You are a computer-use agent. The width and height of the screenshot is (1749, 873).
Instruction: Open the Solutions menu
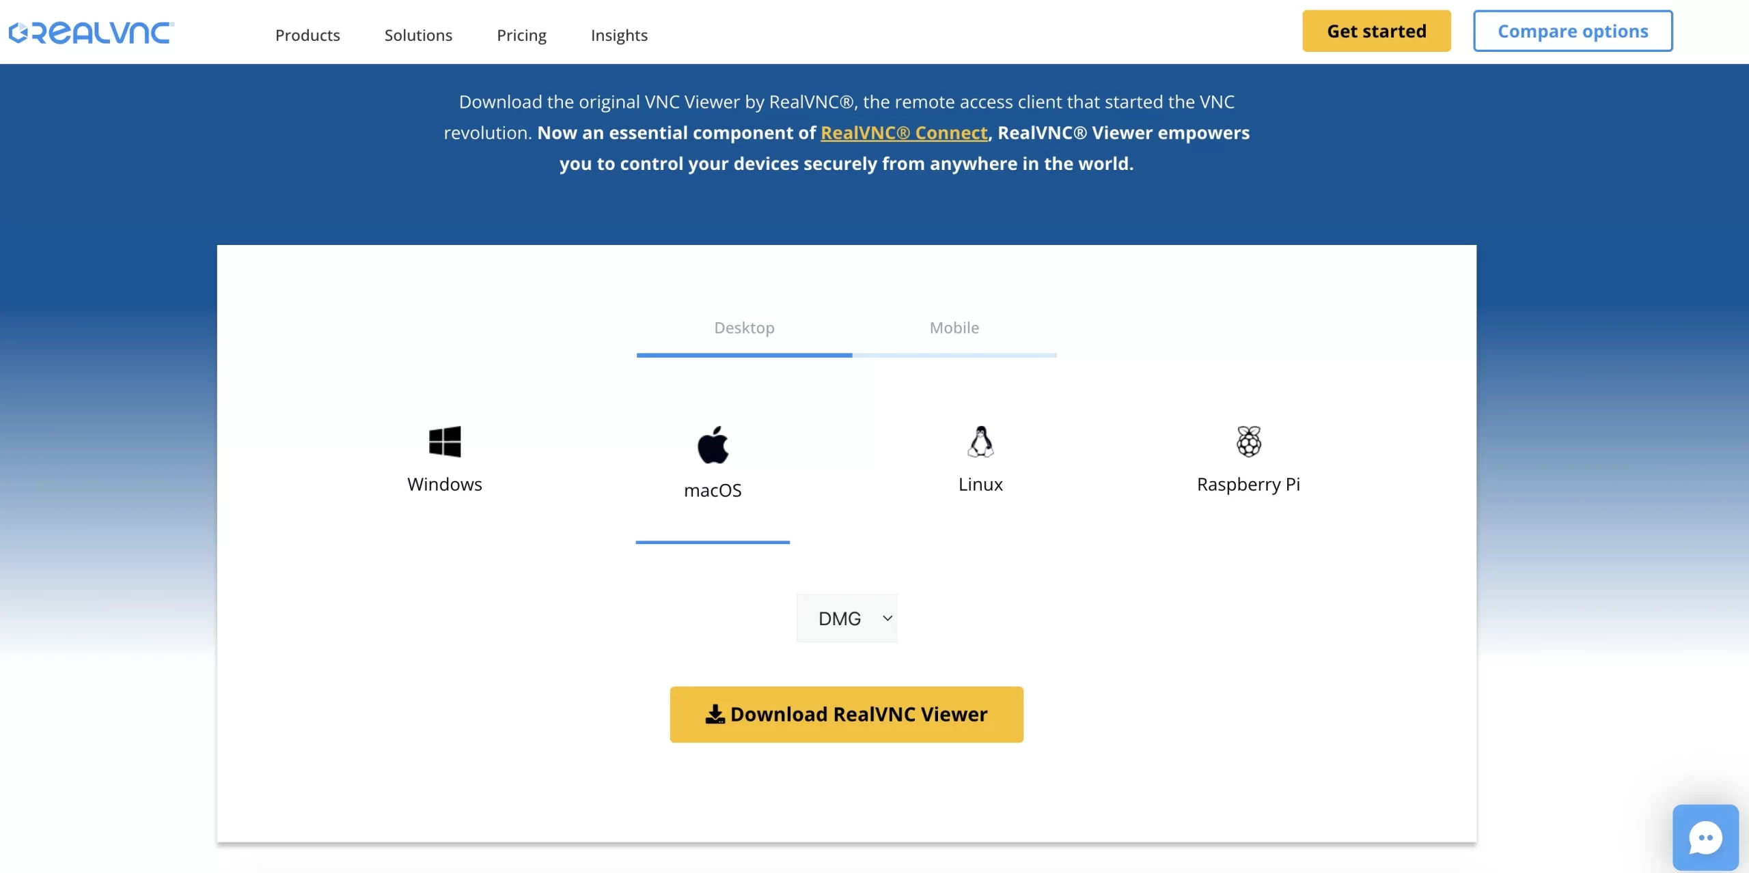point(418,35)
